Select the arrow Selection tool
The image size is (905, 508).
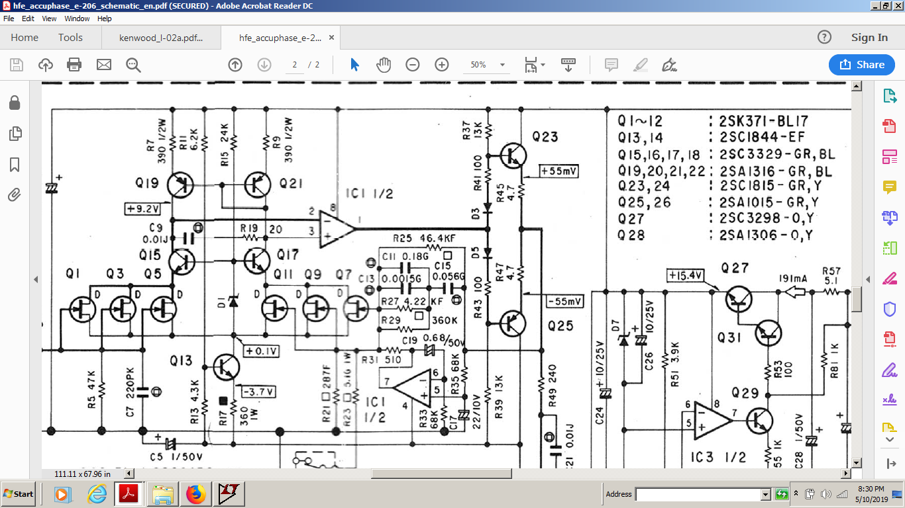pyautogui.click(x=354, y=65)
